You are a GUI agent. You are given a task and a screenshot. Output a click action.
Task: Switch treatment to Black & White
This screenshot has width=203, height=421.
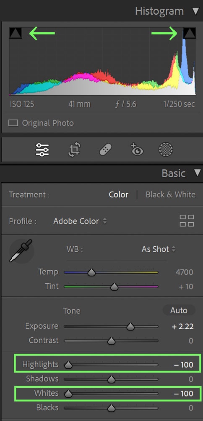[x=170, y=195]
